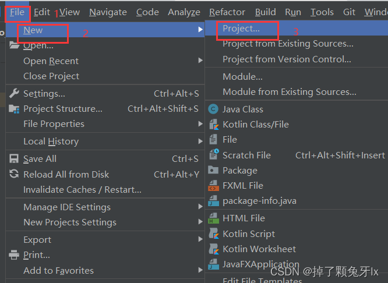Open the Analyze menu
This screenshot has width=388, height=283.
[184, 12]
